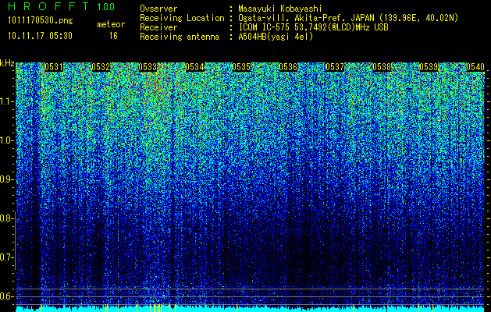Select filename 1011170530.png
The width and height of the screenshot is (491, 312).
pyautogui.click(x=41, y=20)
